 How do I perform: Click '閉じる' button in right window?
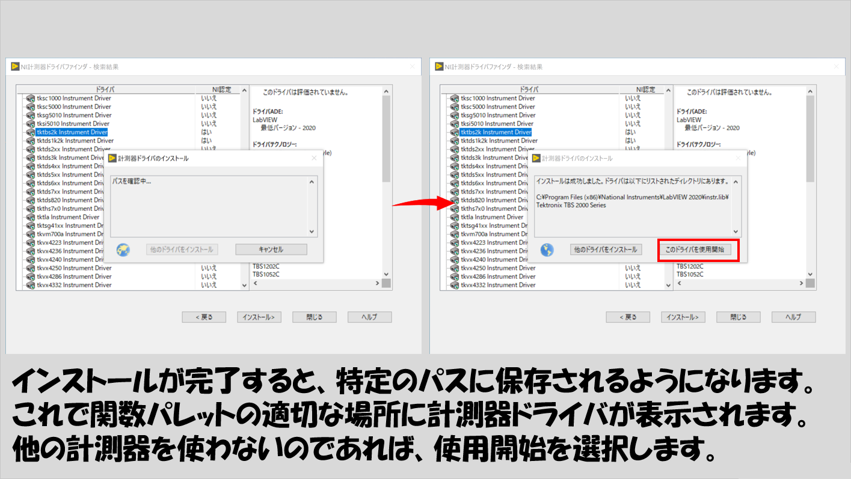coord(739,317)
